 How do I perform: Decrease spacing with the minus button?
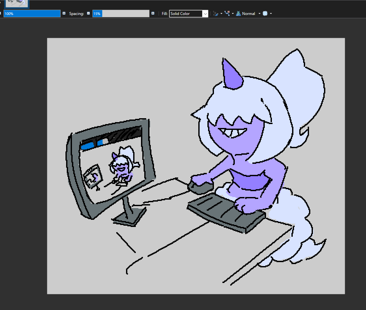(88, 13)
